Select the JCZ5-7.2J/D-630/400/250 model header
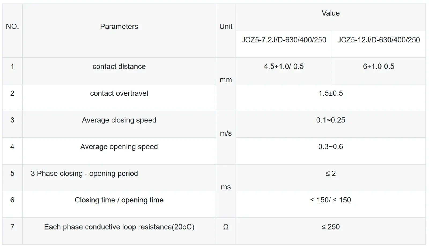 284,40
